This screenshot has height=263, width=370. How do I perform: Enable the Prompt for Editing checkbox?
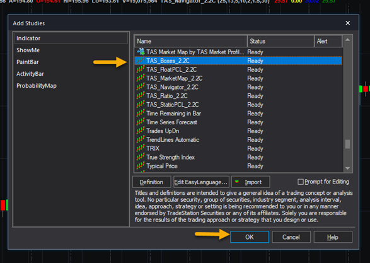[x=301, y=182]
